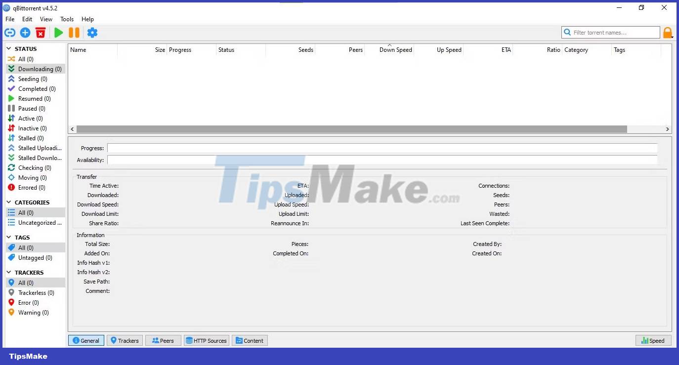
Task: Switch to the General tab
Action: [x=86, y=340]
